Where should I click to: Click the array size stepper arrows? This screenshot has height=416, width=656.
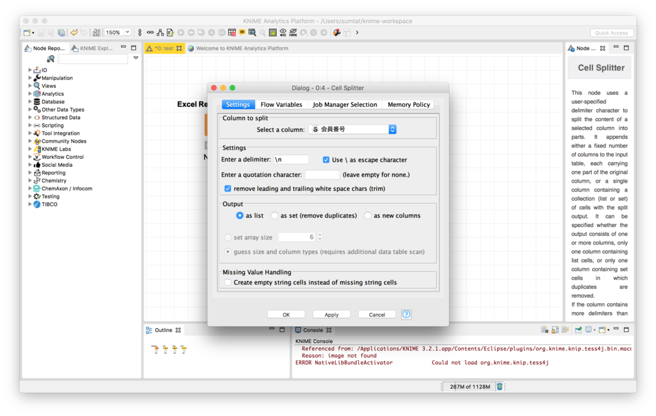320,237
